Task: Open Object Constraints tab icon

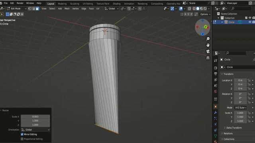Action: tap(216, 130)
